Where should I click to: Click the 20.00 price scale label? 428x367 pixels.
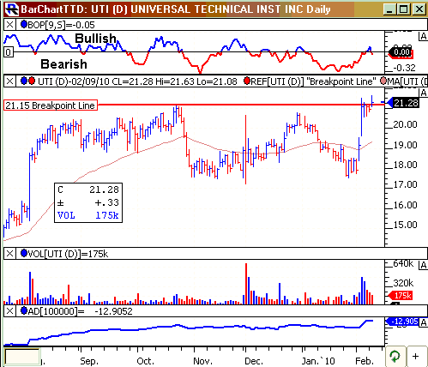pyautogui.click(x=405, y=124)
